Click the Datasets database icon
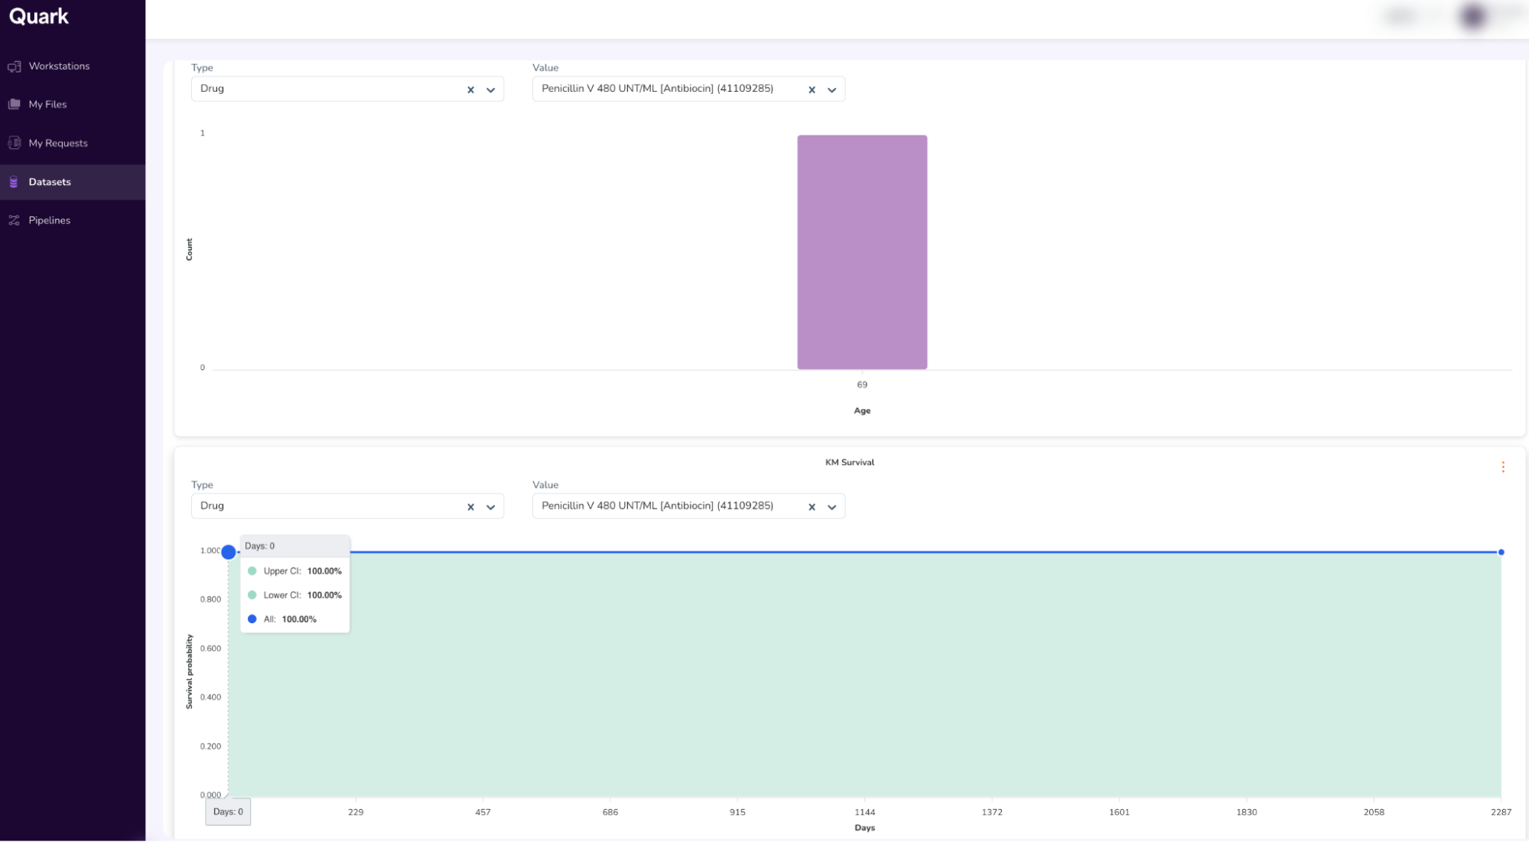The image size is (1529, 842). 14,182
